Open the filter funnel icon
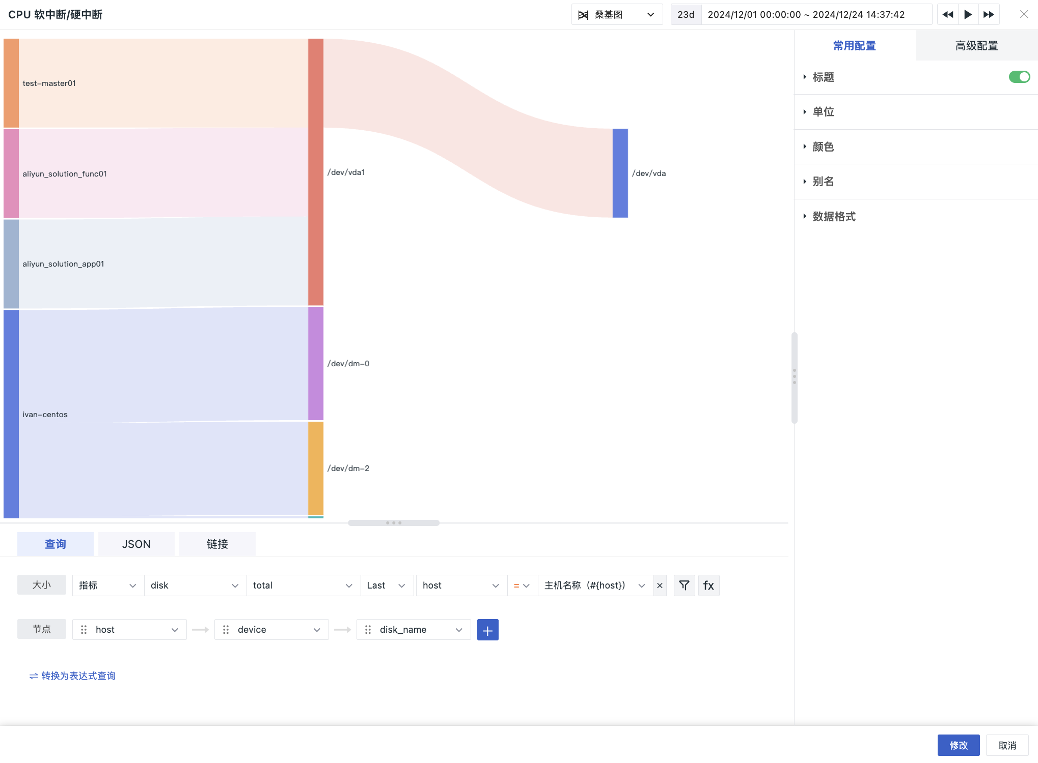 684,585
